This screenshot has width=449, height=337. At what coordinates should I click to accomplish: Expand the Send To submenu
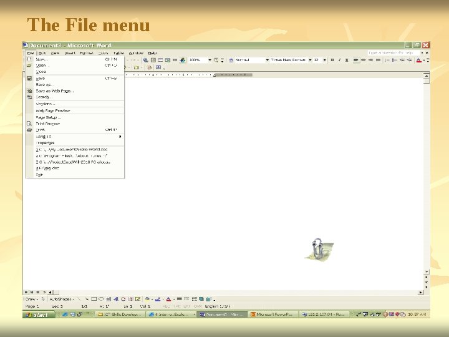pos(75,137)
